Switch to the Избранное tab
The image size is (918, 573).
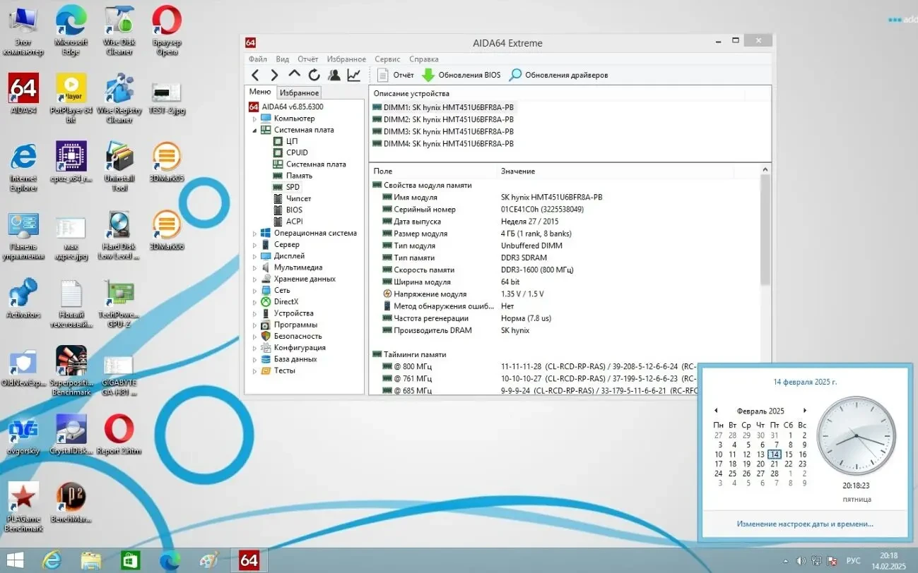[x=298, y=92]
